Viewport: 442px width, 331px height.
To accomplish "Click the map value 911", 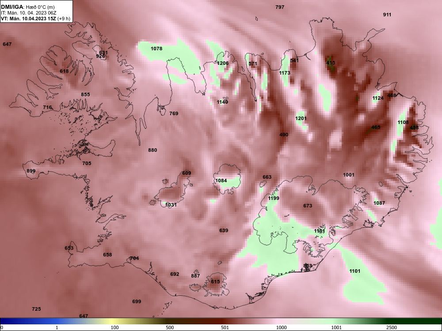I will pos(387,15).
